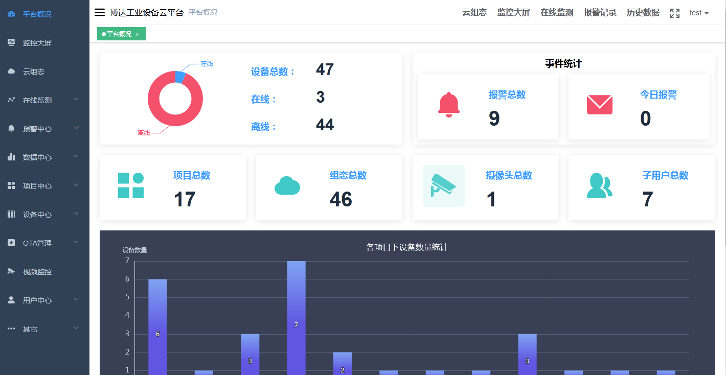Open 云组态 in the left sidebar

(x=34, y=72)
